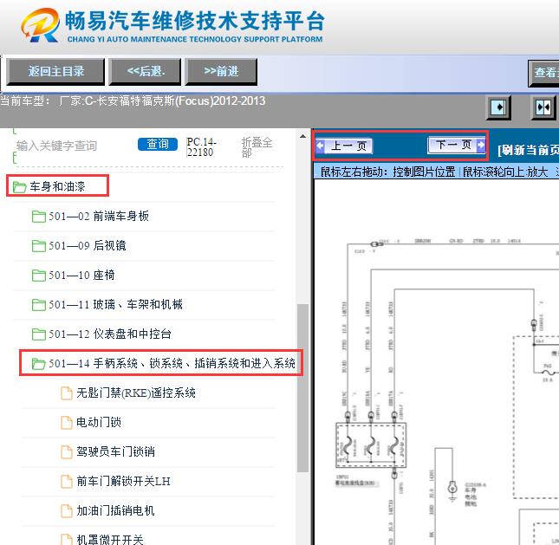Go forward with the >>前进 button
The width and height of the screenshot is (559, 545).
click(x=221, y=72)
